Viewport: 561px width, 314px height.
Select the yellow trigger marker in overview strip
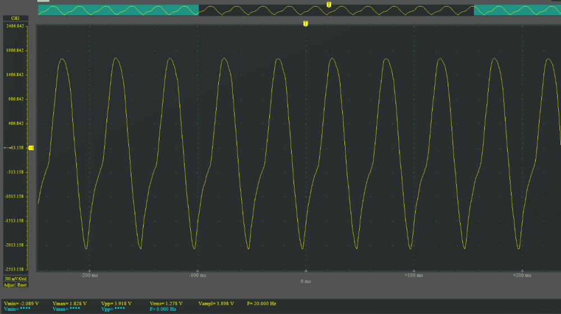(x=329, y=4)
